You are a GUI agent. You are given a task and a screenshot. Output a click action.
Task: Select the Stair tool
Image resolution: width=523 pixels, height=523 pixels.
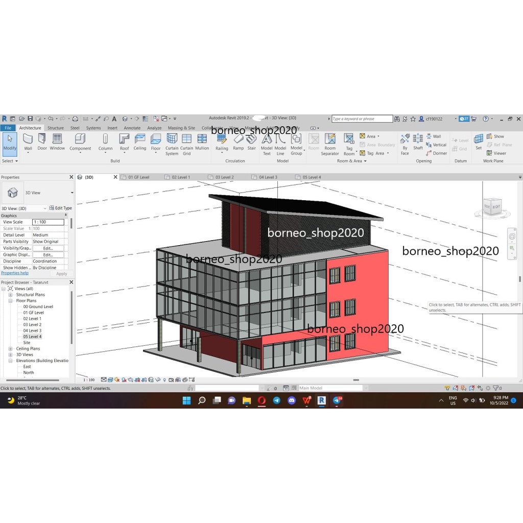point(251,141)
